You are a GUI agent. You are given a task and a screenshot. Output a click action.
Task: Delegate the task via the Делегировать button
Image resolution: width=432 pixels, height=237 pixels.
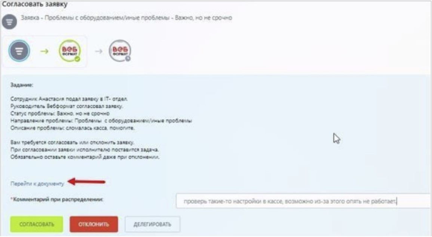152,224
